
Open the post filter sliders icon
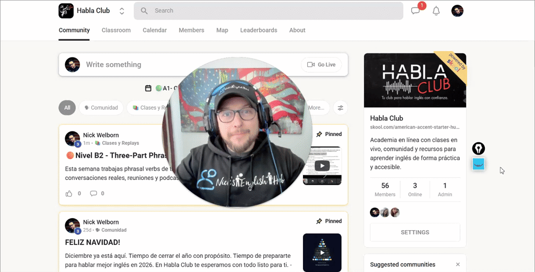click(x=341, y=108)
